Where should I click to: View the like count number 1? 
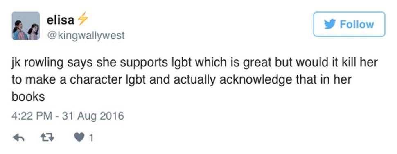click(91, 138)
